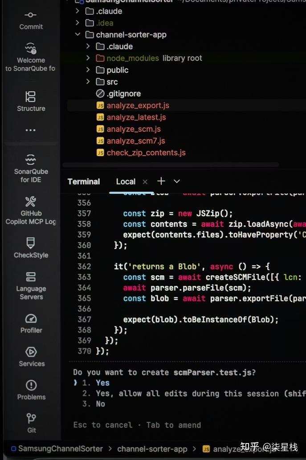
Task: Open the Services tool window
Action: tap(31, 357)
